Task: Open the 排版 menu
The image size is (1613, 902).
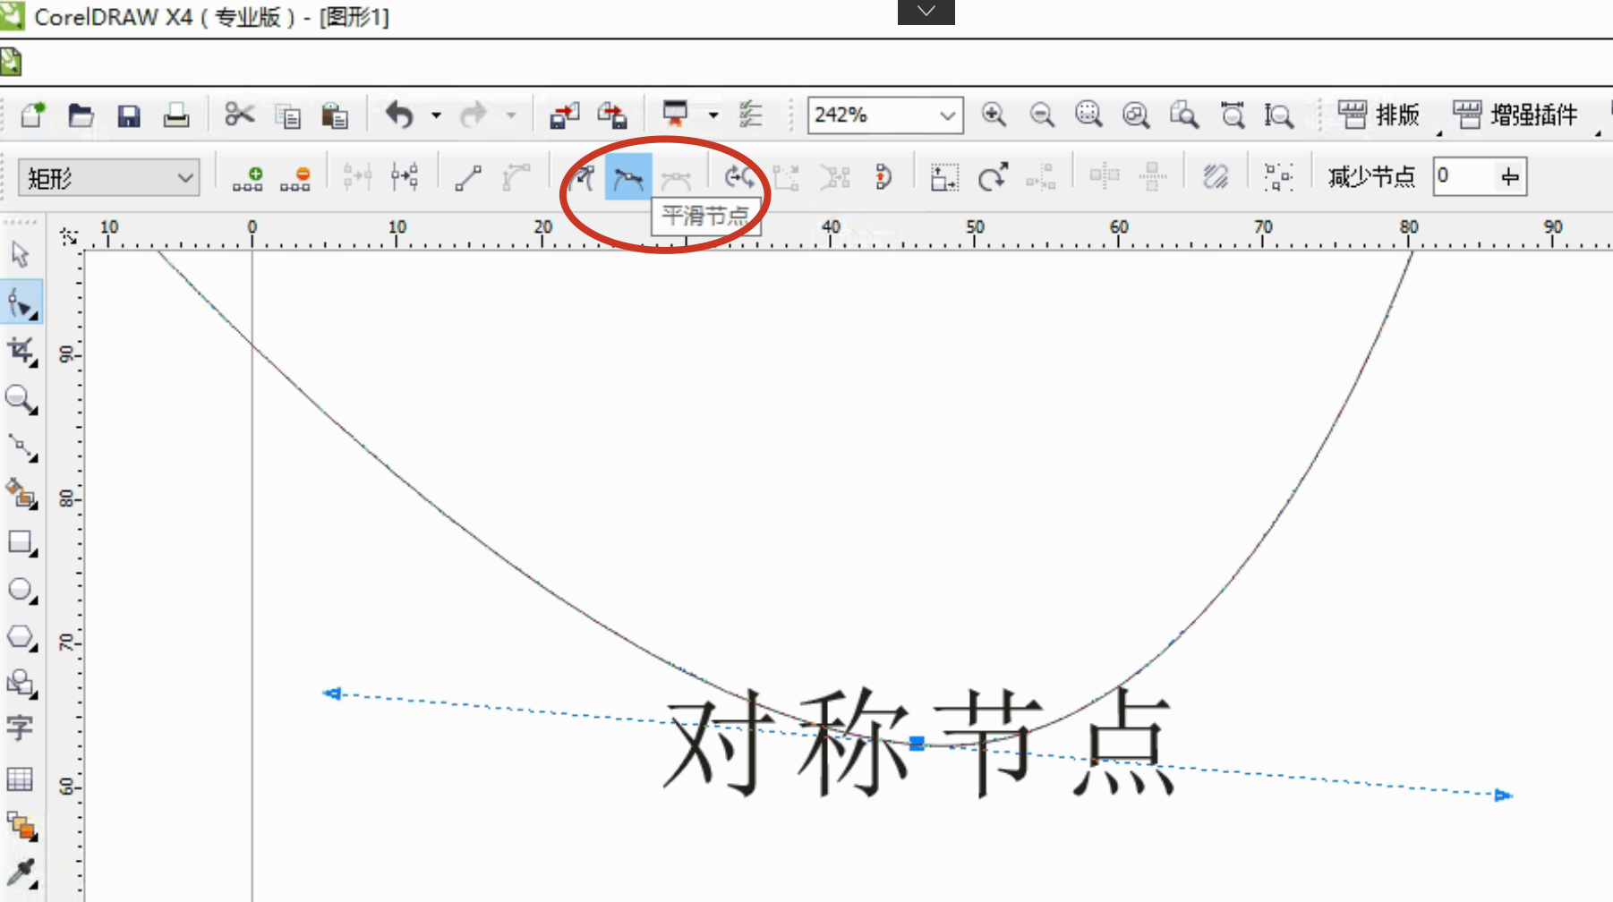Action: click(1379, 115)
